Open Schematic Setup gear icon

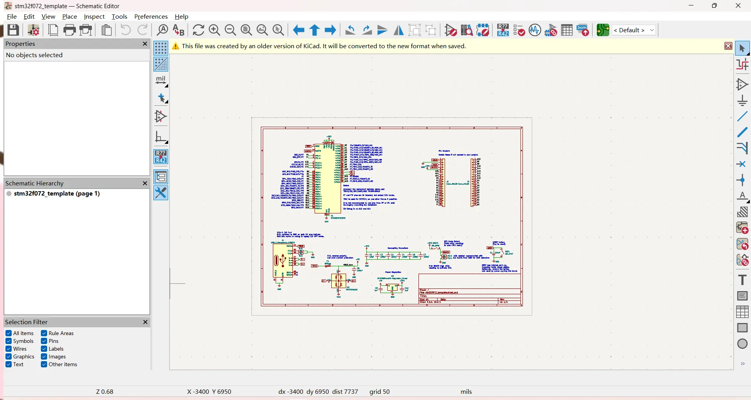(x=33, y=30)
